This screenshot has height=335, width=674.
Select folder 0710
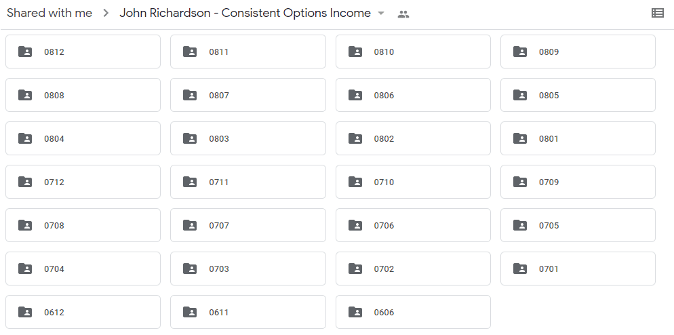(x=413, y=182)
